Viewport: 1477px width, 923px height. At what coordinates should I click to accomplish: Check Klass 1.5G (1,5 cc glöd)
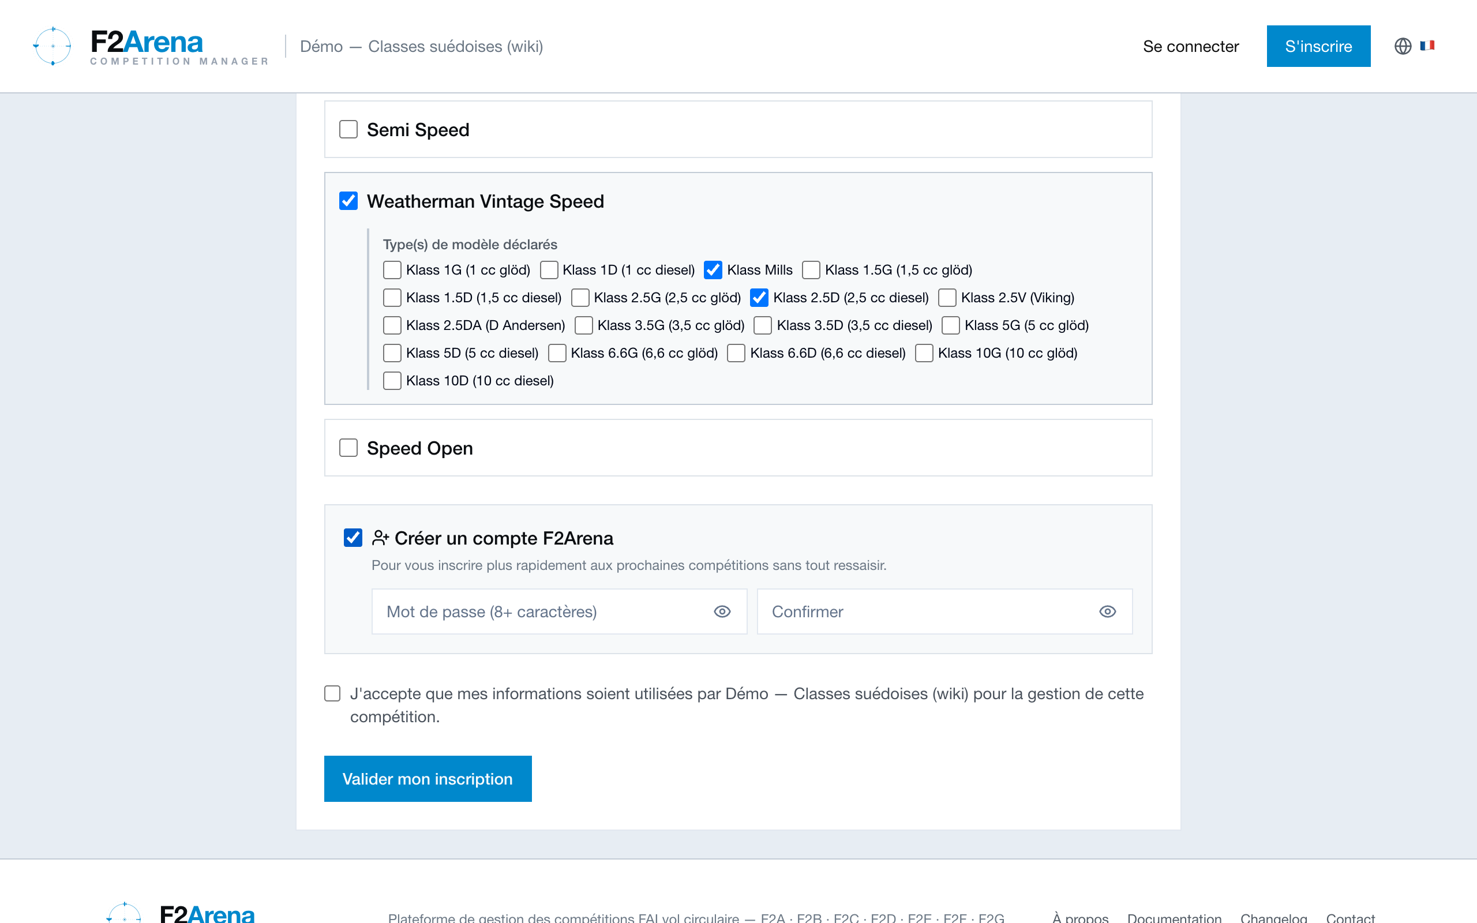(811, 270)
